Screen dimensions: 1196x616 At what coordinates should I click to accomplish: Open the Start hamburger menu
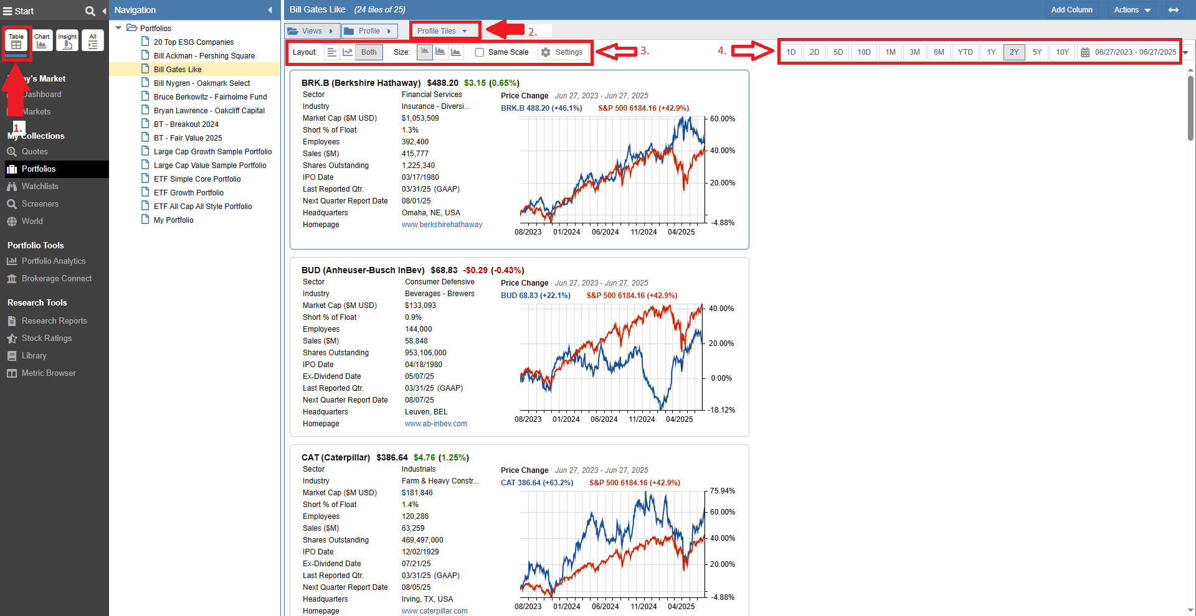click(x=7, y=11)
